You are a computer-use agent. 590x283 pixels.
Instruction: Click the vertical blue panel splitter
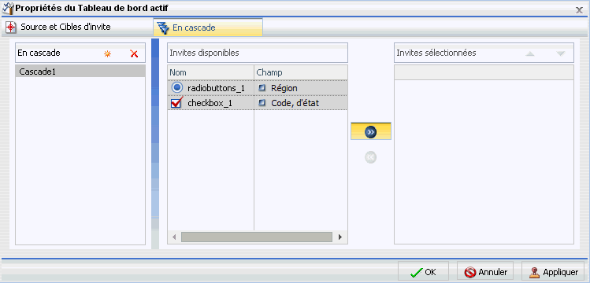click(x=154, y=144)
